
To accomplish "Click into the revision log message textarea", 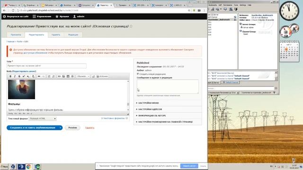I will point(168,86).
